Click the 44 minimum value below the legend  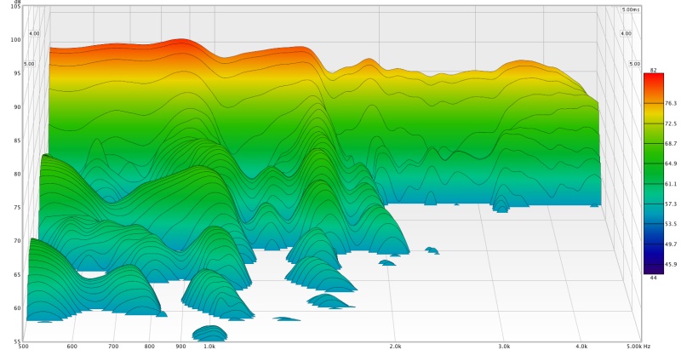653,278
